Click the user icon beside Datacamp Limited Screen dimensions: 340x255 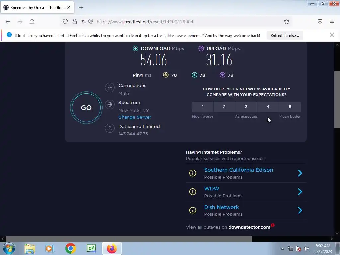[110, 128]
